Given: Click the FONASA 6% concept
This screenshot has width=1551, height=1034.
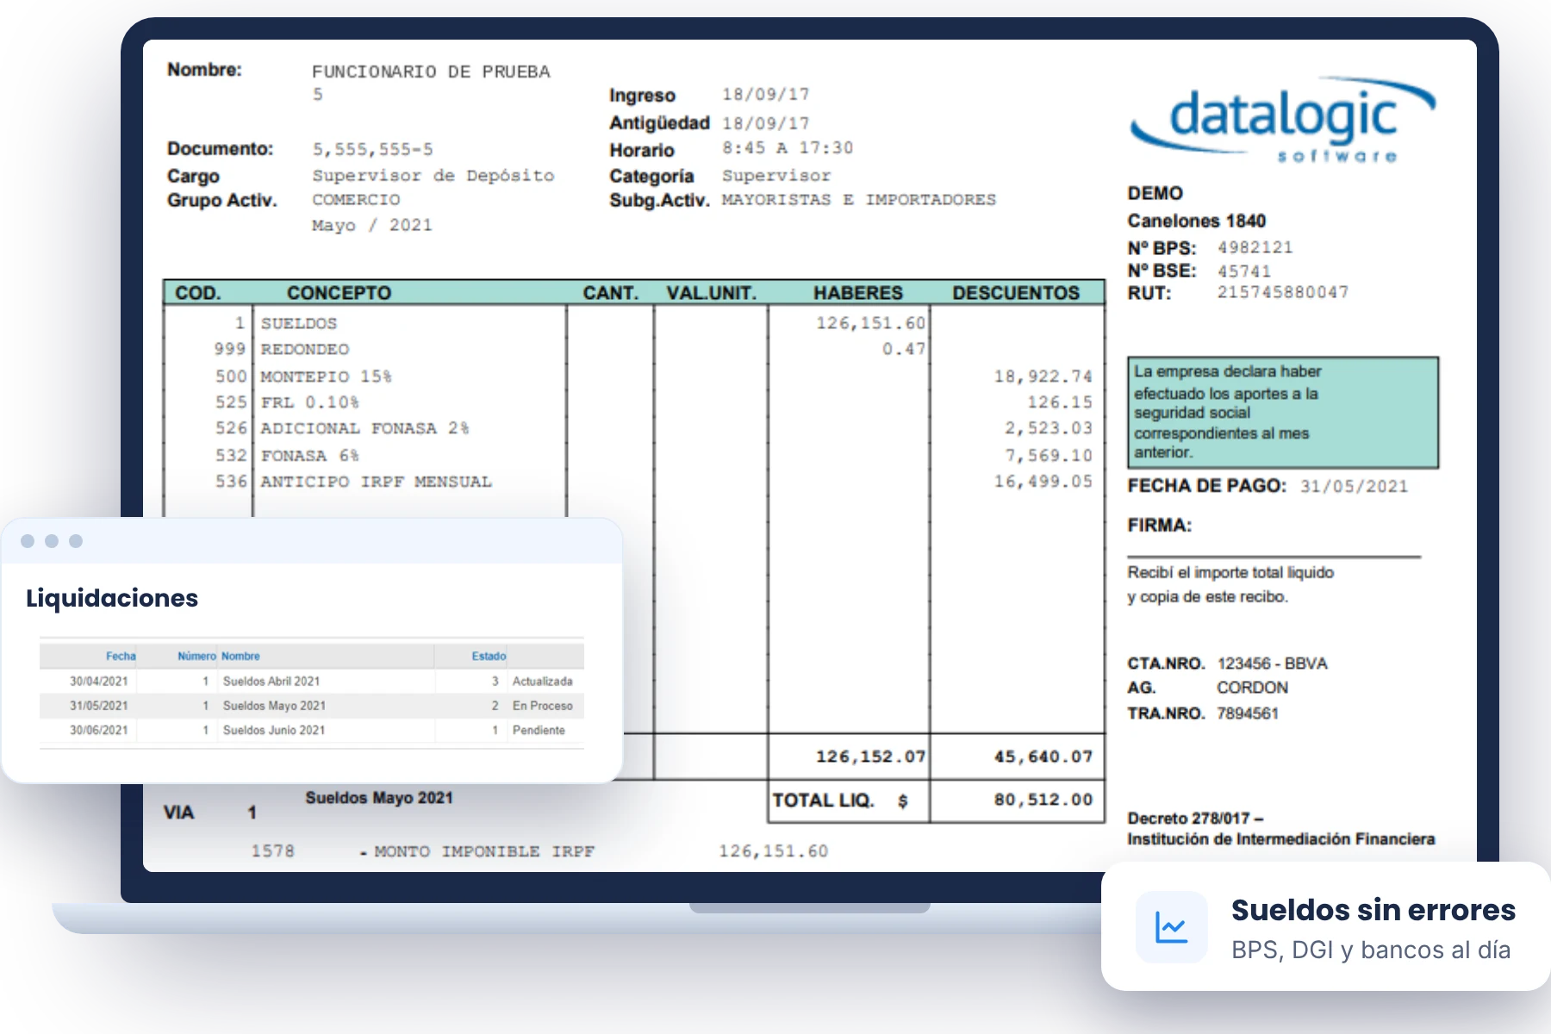Looking at the screenshot, I should pos(309,455).
